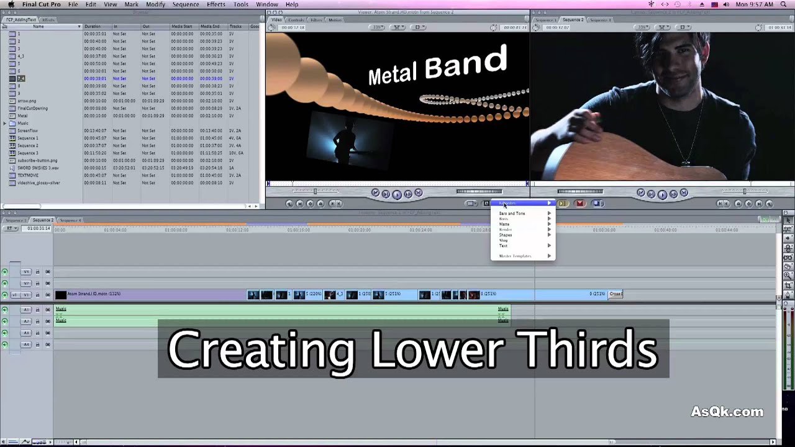This screenshot has width=795, height=447.
Task: Switch to Sequence 3 tab in Timeline
Action: point(71,220)
